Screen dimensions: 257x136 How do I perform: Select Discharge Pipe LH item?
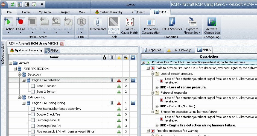coord(48,120)
